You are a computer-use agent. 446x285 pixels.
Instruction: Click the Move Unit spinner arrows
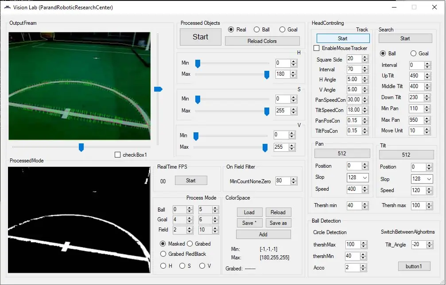427,131
